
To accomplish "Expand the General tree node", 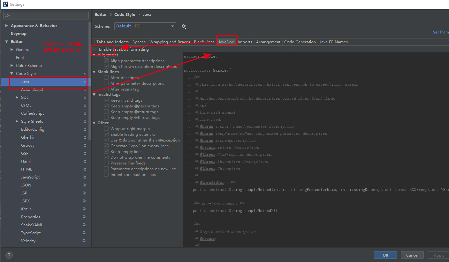I will [12, 50].
